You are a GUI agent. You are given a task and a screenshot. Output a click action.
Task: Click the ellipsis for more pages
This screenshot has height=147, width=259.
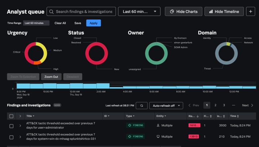point(233,105)
